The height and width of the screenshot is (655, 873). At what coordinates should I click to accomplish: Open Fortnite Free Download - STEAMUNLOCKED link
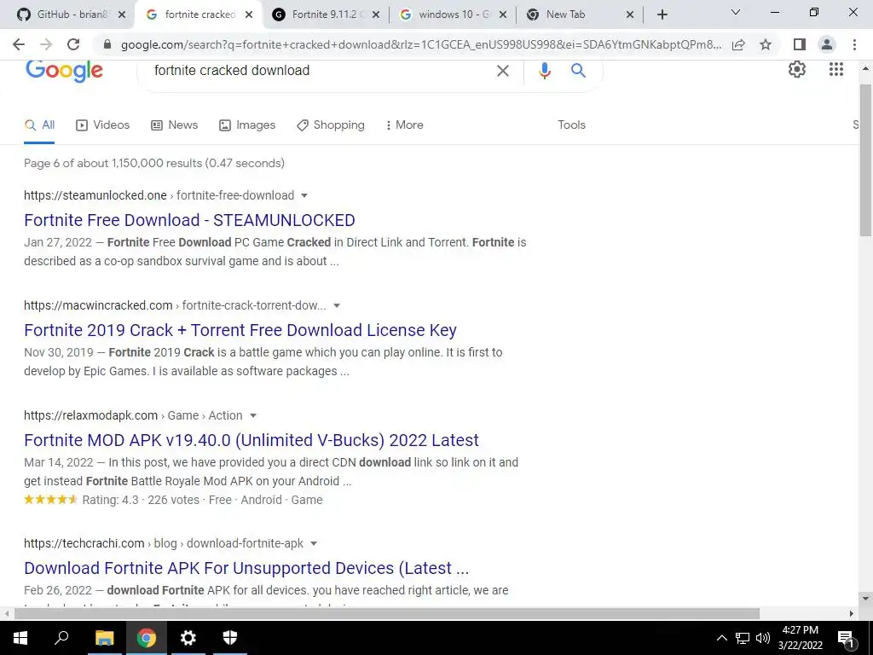(189, 220)
